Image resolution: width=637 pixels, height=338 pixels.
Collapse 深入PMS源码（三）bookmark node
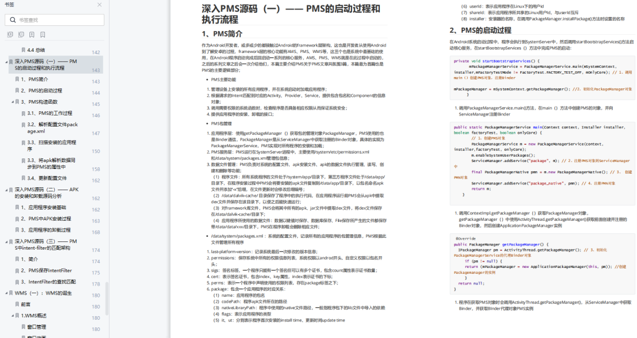(6, 242)
